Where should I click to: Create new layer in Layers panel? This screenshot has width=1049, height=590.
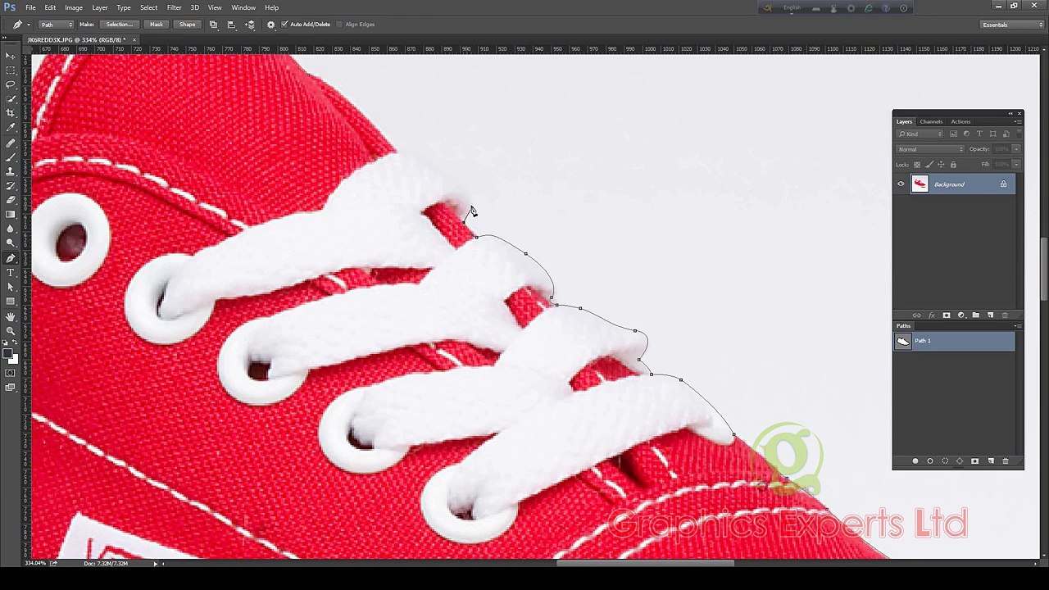click(990, 315)
